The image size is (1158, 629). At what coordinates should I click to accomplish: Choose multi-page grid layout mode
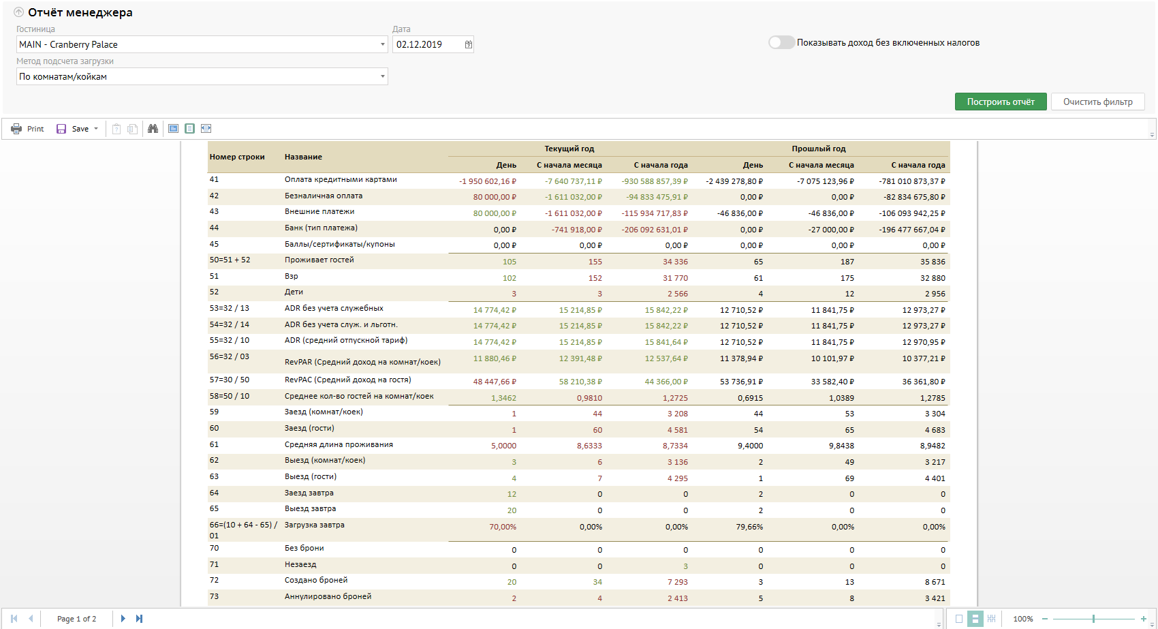pyautogui.click(x=991, y=619)
